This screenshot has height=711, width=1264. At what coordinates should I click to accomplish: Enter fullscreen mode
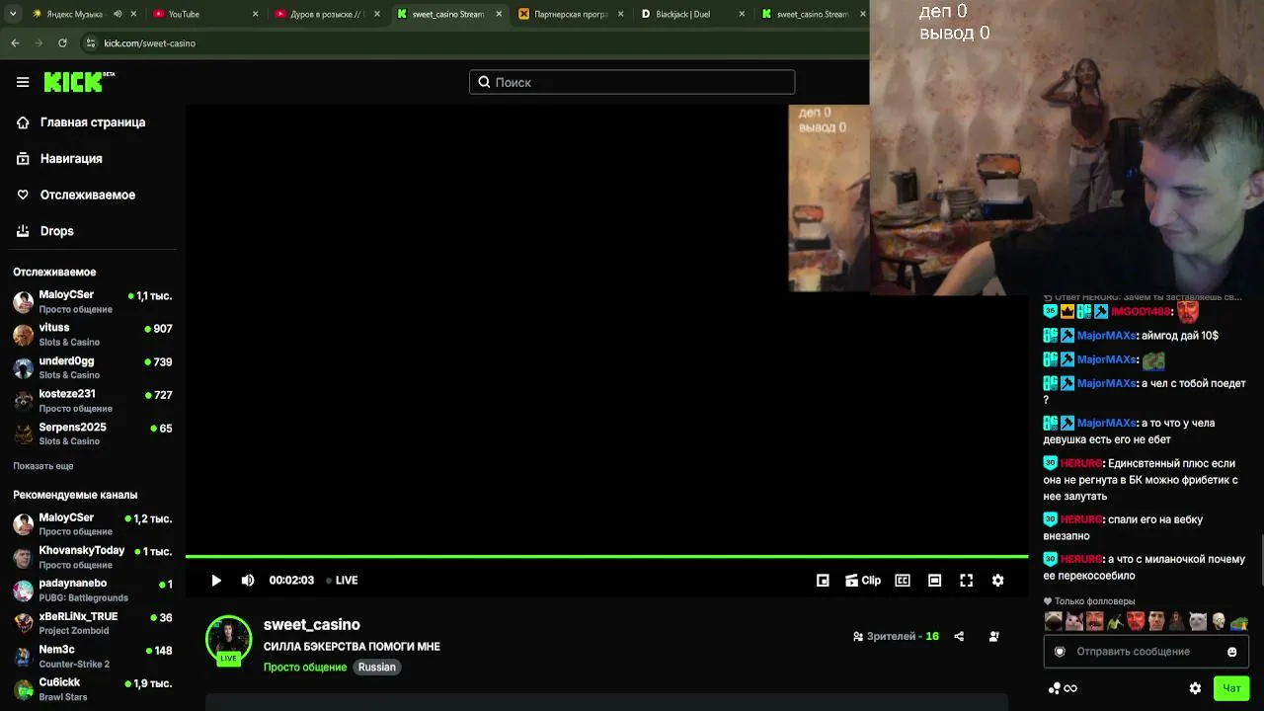[x=967, y=581]
